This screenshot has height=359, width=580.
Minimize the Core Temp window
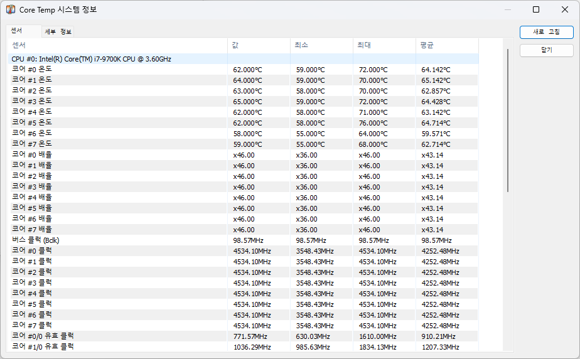(x=508, y=9)
